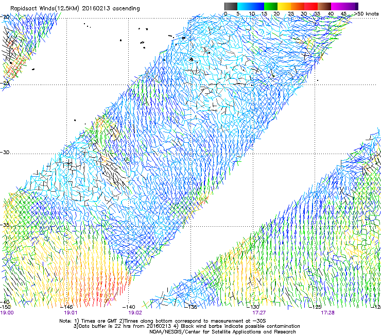
Task: Click the purple "19:02" time label
Action: click(x=135, y=313)
